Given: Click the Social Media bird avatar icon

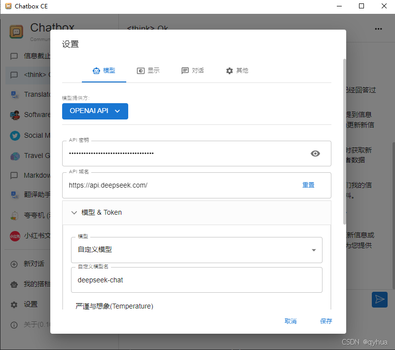Looking at the screenshot, I should point(14,135).
